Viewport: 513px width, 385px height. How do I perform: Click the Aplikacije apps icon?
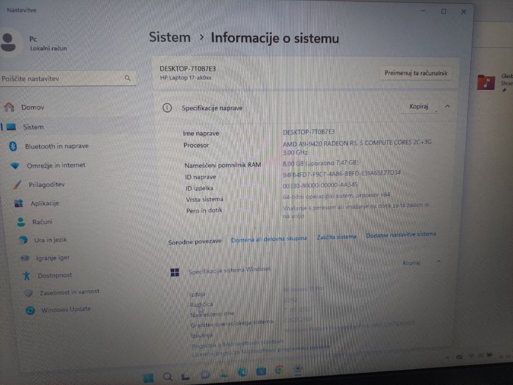click(x=18, y=203)
